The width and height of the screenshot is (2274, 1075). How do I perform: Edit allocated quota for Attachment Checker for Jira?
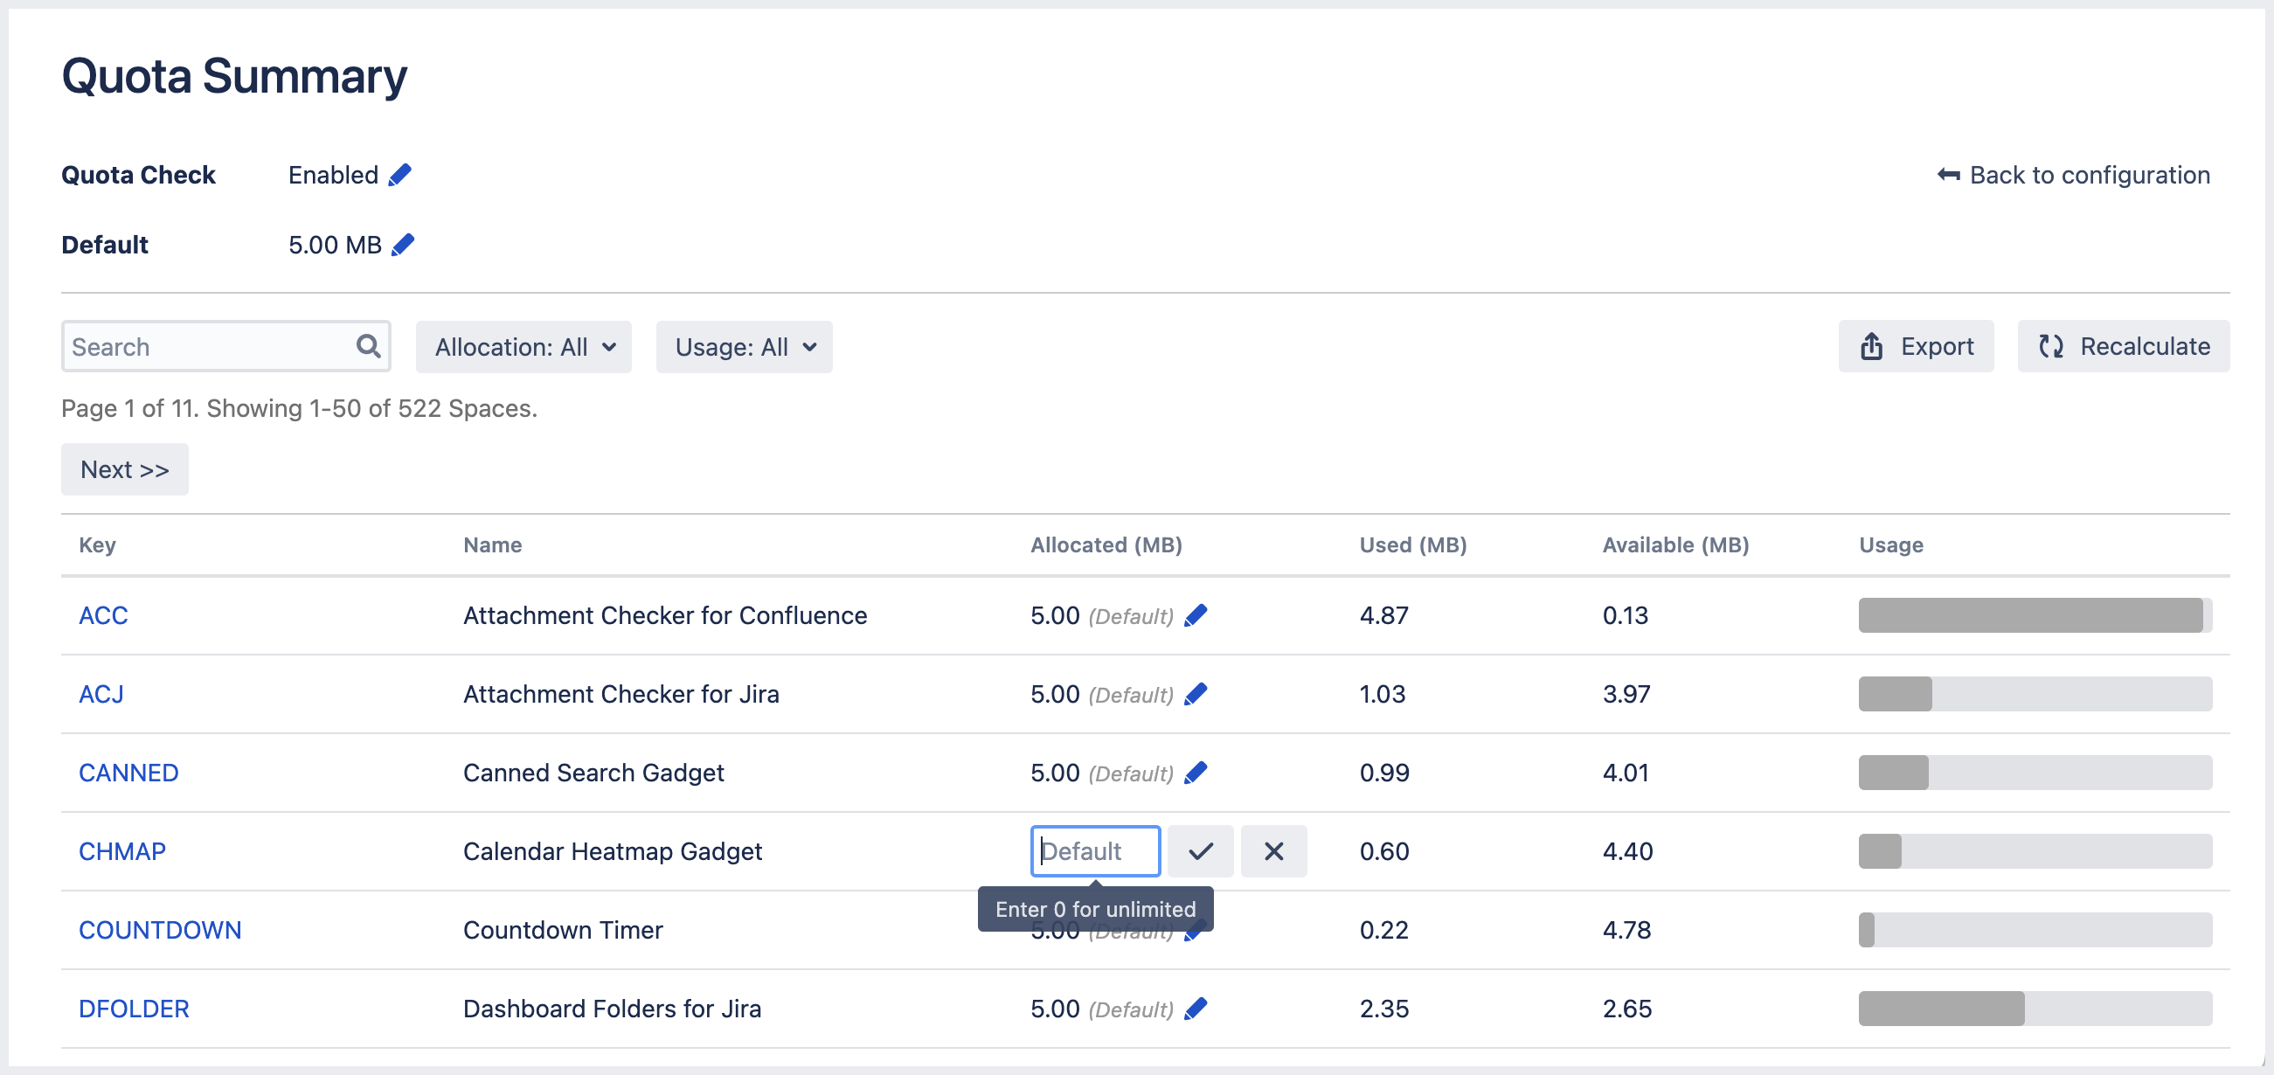pos(1197,694)
